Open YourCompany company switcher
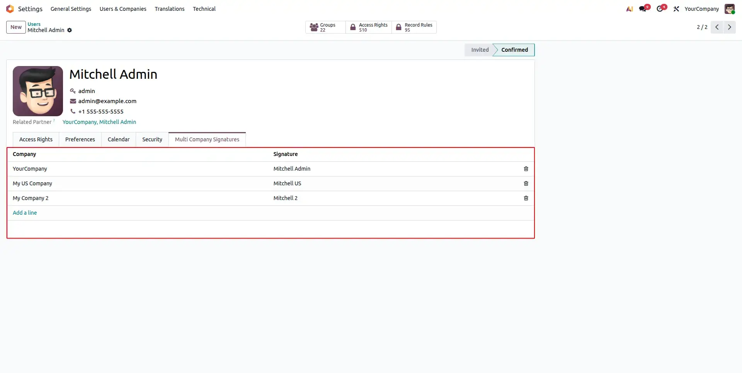The height and width of the screenshot is (373, 742). (701, 9)
